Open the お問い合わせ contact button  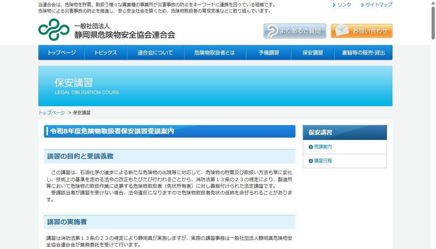pos(361,31)
